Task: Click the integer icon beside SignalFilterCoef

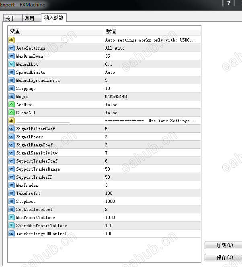Action: pyautogui.click(x=12, y=129)
